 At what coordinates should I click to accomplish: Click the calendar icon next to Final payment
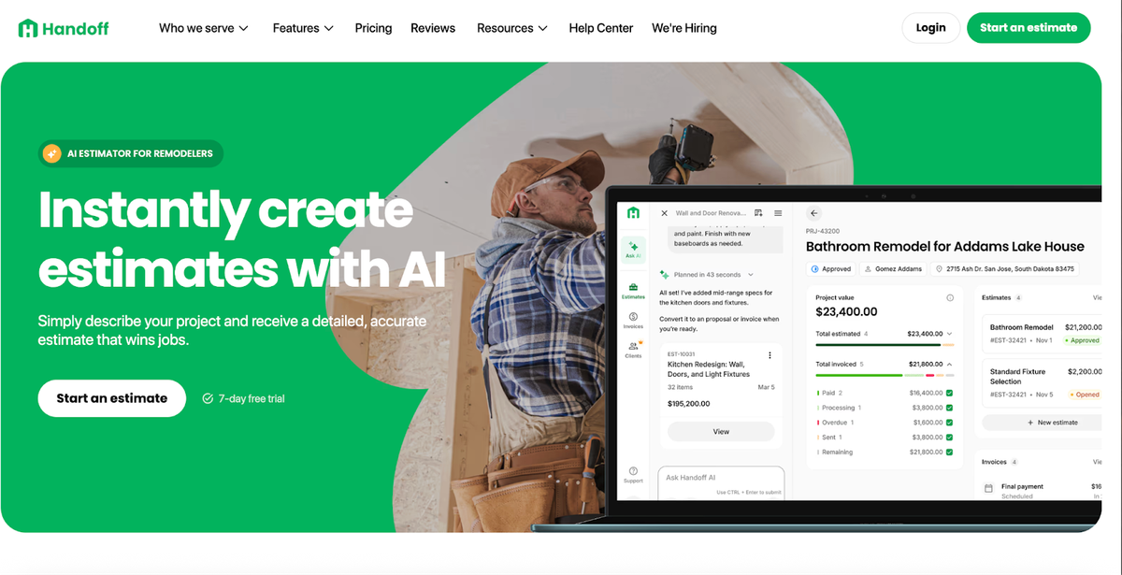point(989,488)
